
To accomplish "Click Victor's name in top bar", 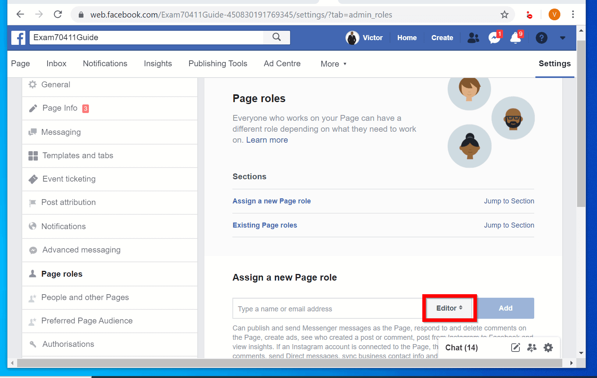I will (x=373, y=38).
